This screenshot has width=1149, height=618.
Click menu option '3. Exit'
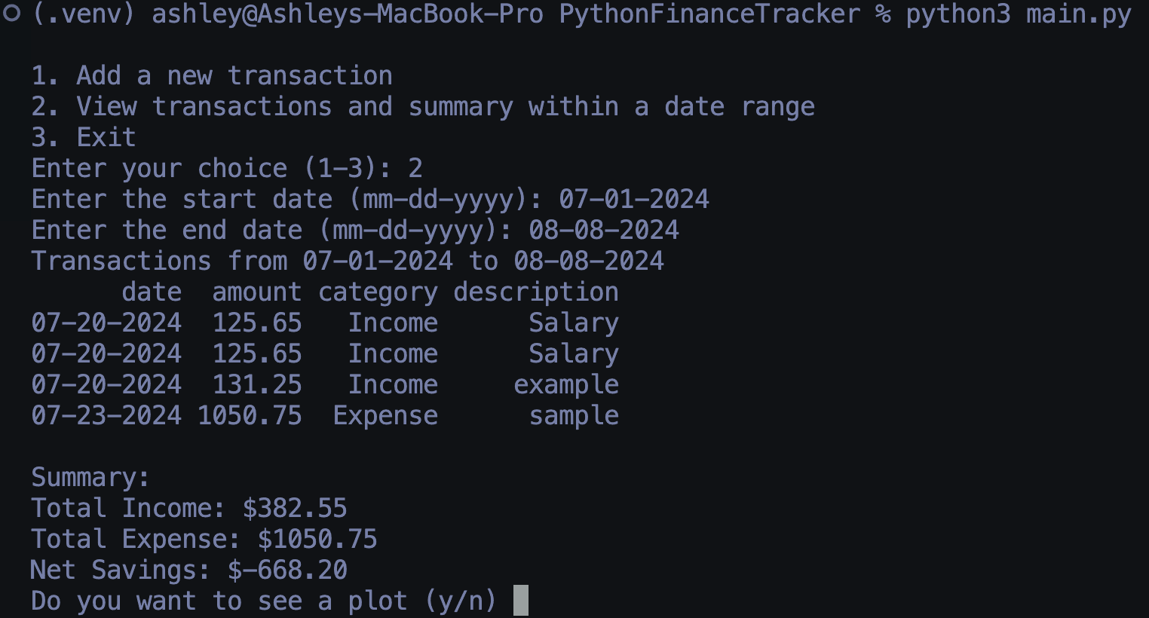[84, 137]
